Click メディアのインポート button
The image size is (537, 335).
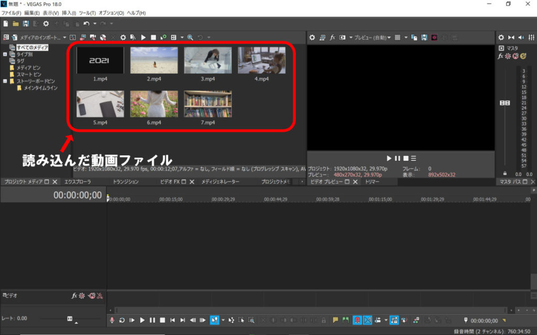pos(40,38)
